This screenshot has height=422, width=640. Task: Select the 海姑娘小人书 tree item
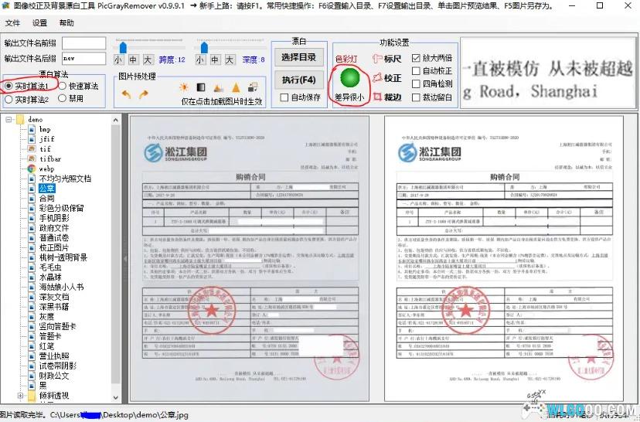pyautogui.click(x=61, y=287)
